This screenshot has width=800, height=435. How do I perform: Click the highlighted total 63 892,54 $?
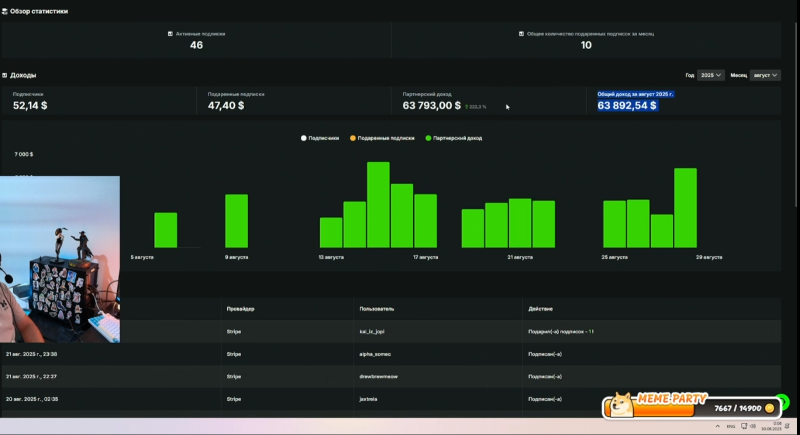point(627,105)
